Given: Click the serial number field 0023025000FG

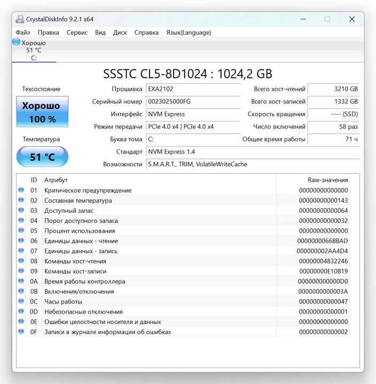Looking at the screenshot, I should click(193, 101).
